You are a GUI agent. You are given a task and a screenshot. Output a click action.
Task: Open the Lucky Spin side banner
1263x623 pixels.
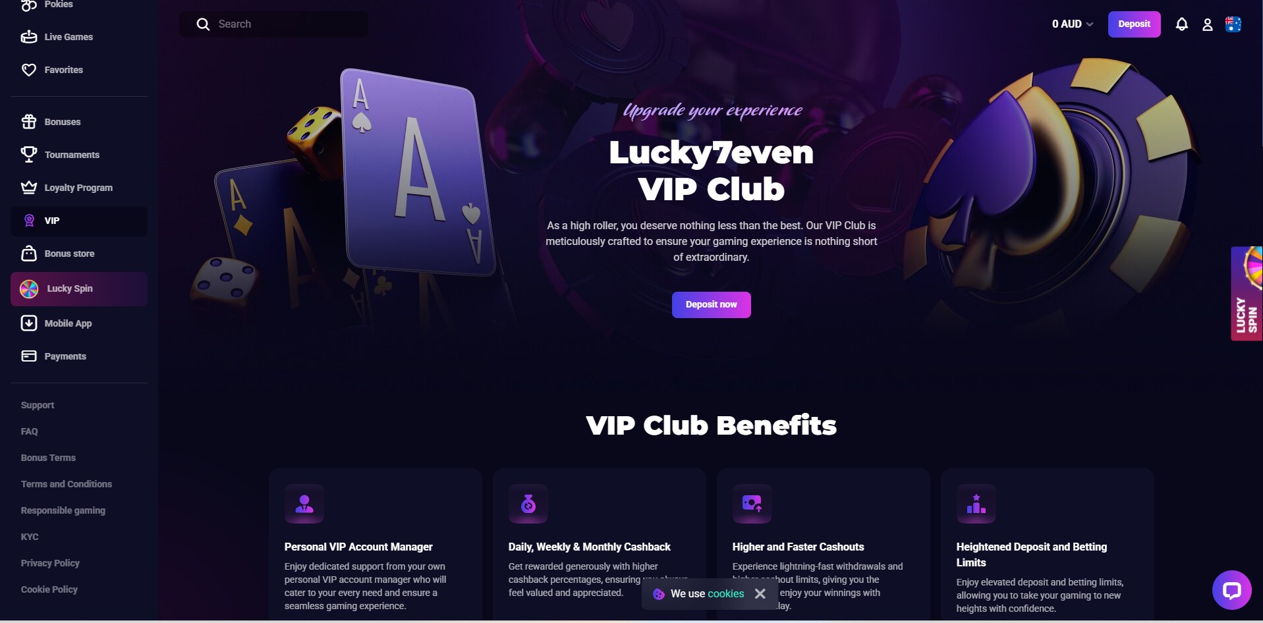1247,294
